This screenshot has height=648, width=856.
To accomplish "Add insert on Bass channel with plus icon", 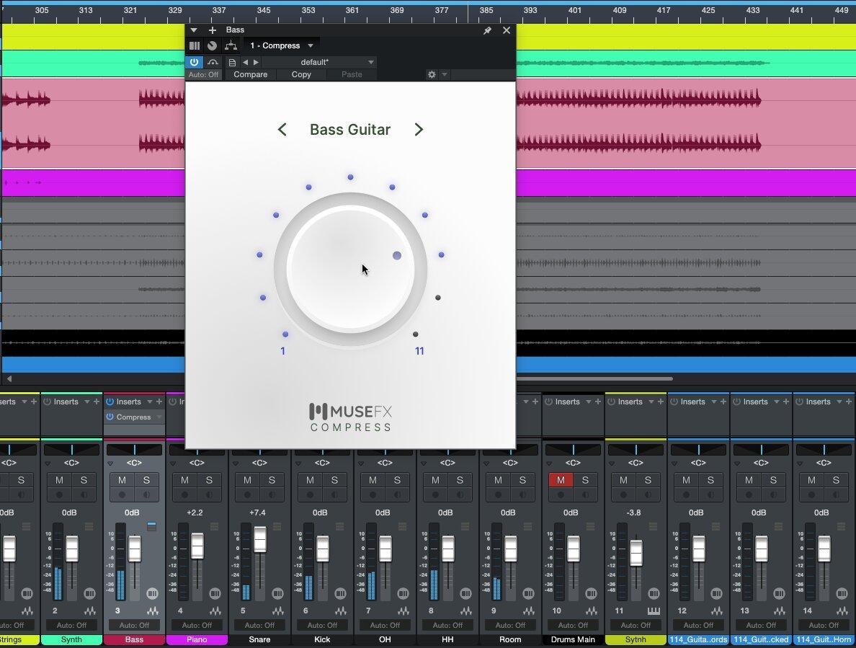I will click(x=159, y=401).
